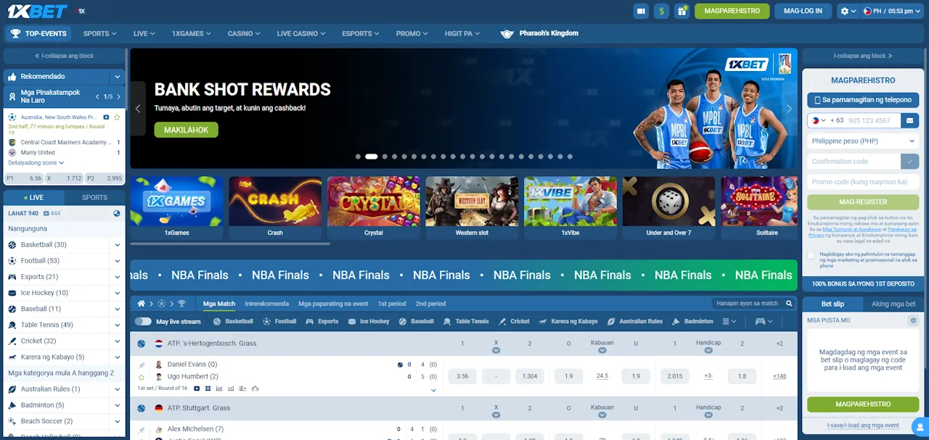Select odds 3.56 for Daniel Evans
929x440 pixels.
click(462, 376)
